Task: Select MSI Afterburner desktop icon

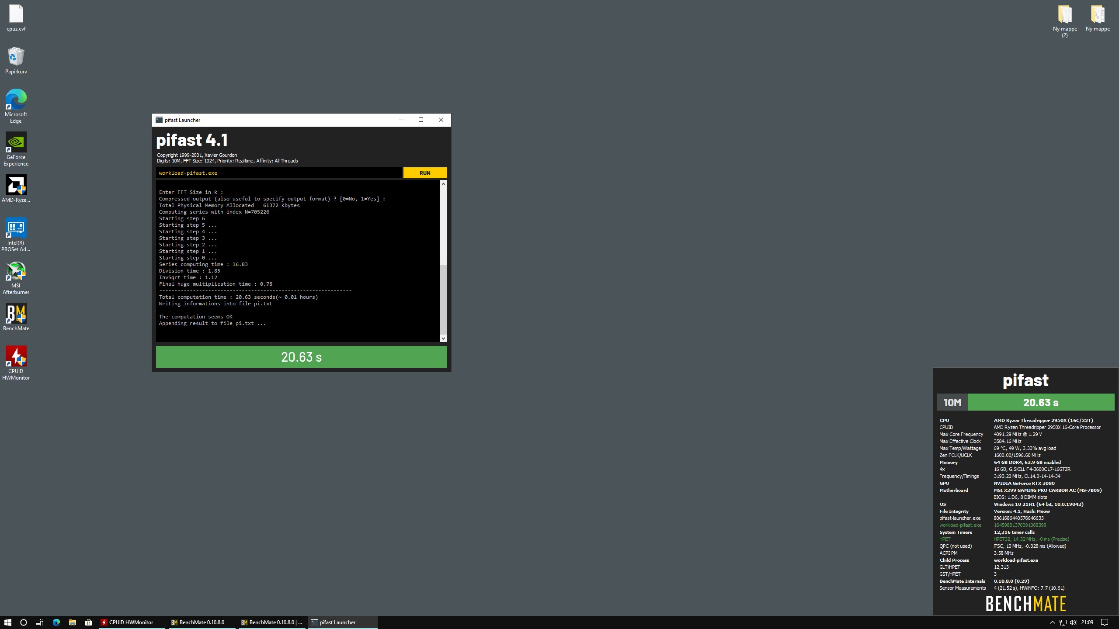Action: (x=16, y=277)
